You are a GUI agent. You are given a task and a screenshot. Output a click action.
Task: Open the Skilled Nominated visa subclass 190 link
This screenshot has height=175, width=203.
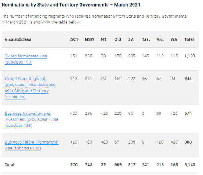tap(26, 59)
